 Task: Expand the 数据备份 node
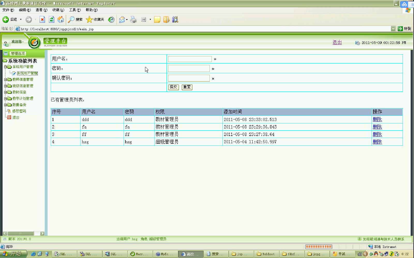click(5, 105)
